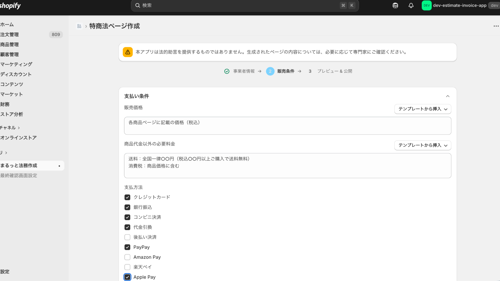
Task: Check the Amazon Pay option
Action: click(127, 257)
